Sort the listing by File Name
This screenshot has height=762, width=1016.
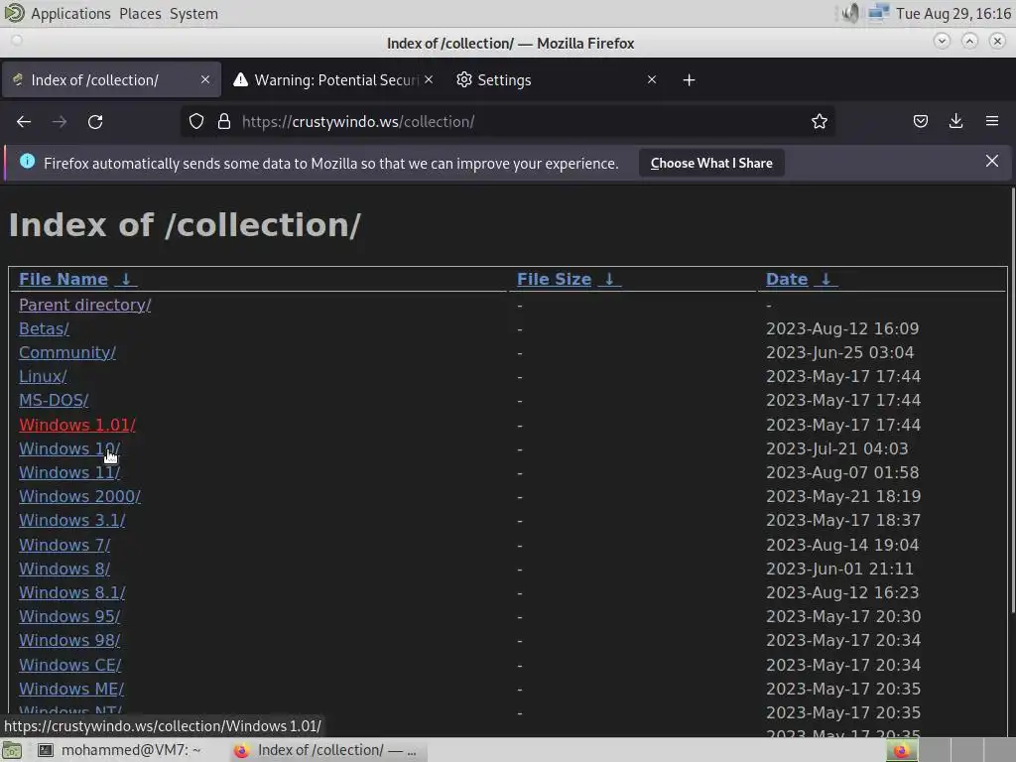click(x=63, y=279)
